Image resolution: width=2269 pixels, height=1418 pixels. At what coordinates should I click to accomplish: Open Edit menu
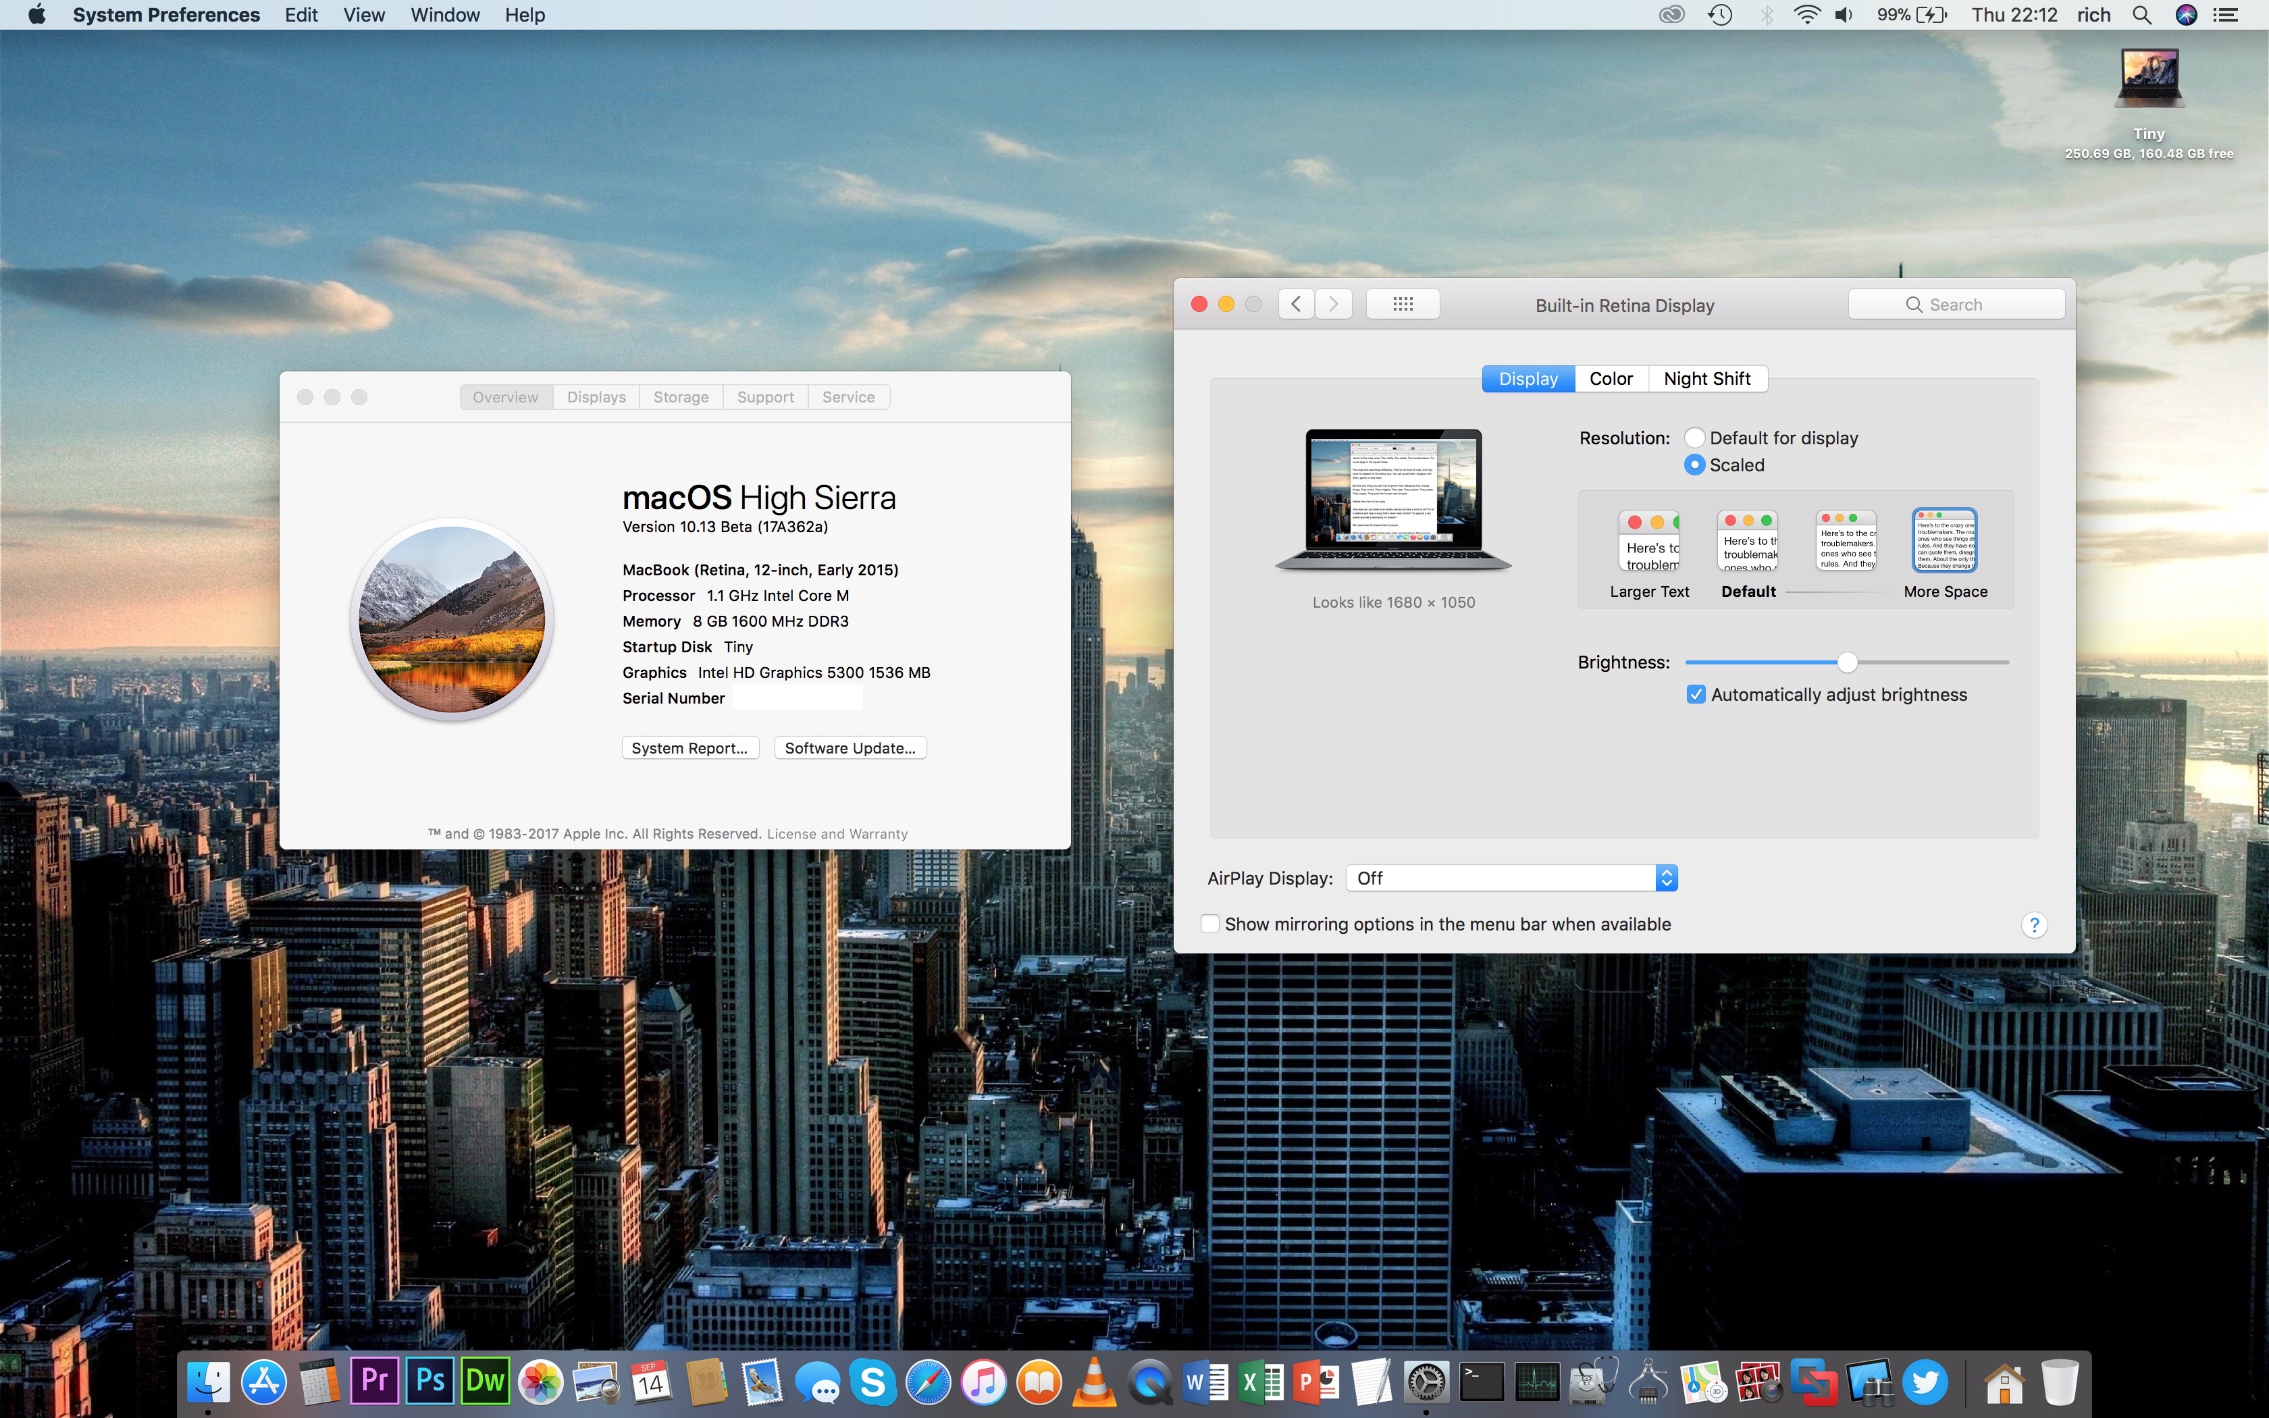(302, 15)
